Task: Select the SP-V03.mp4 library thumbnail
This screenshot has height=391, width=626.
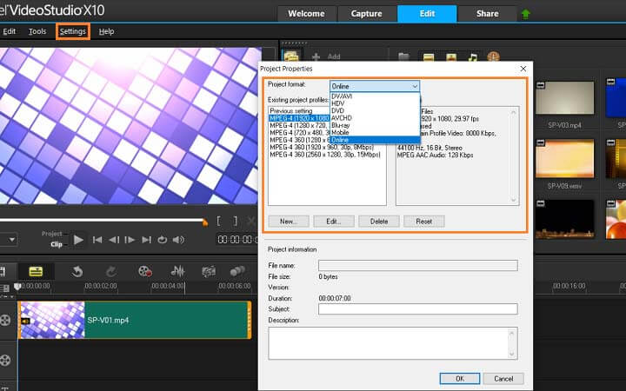Action: click(x=564, y=97)
